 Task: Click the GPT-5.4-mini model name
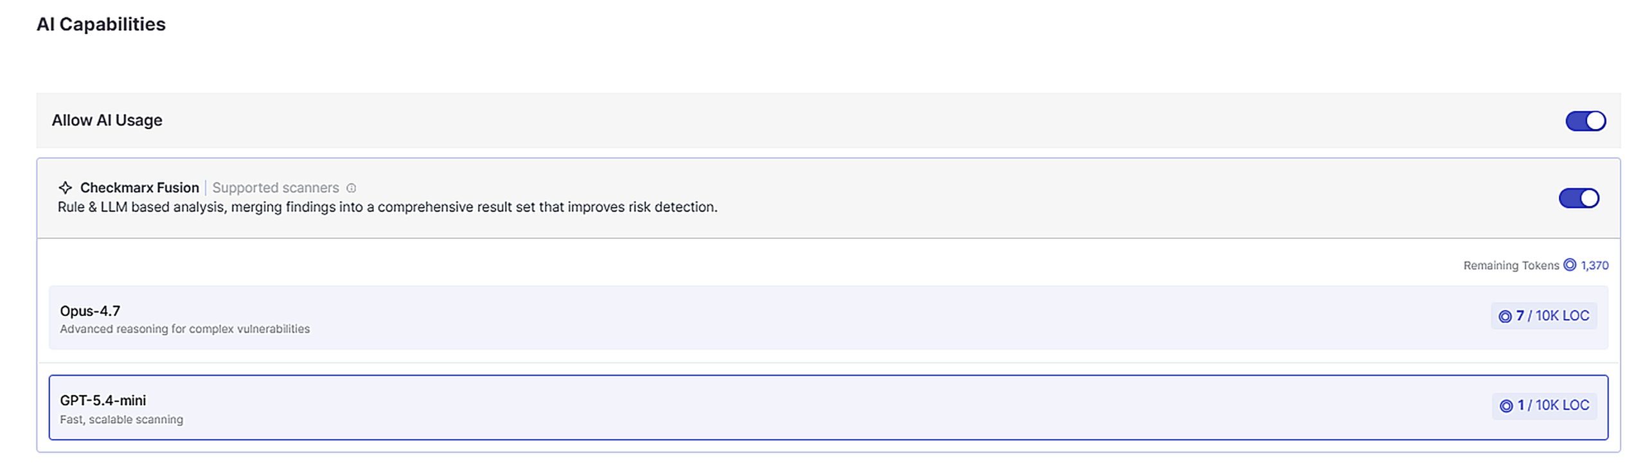(x=103, y=400)
